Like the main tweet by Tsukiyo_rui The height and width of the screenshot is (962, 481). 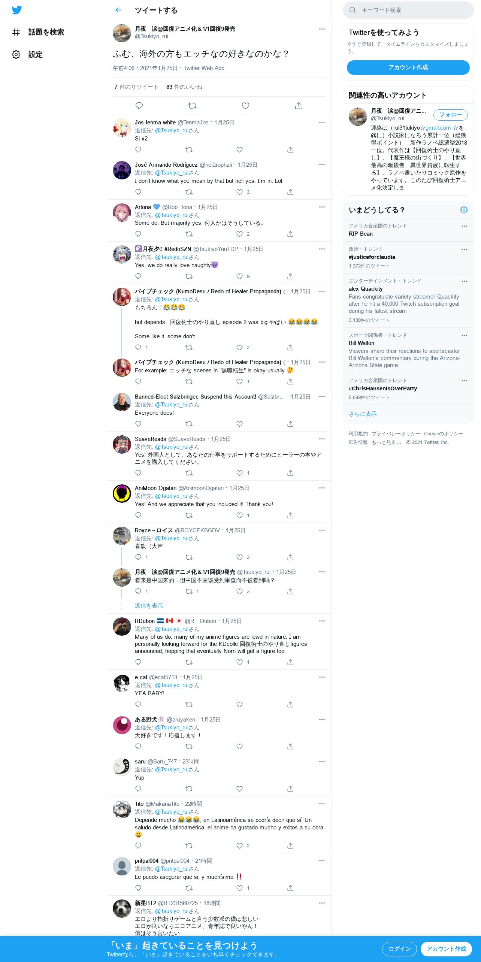(x=245, y=106)
